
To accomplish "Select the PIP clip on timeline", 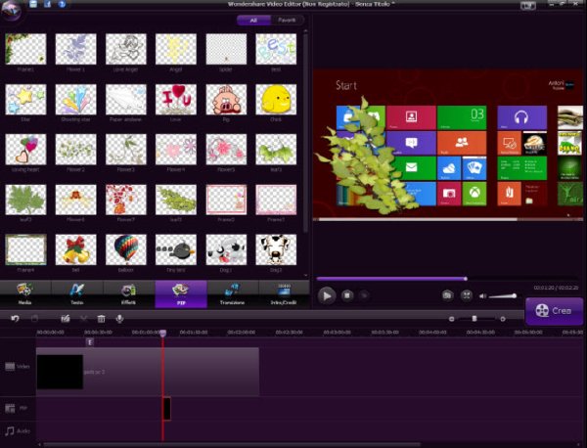I will 167,408.
